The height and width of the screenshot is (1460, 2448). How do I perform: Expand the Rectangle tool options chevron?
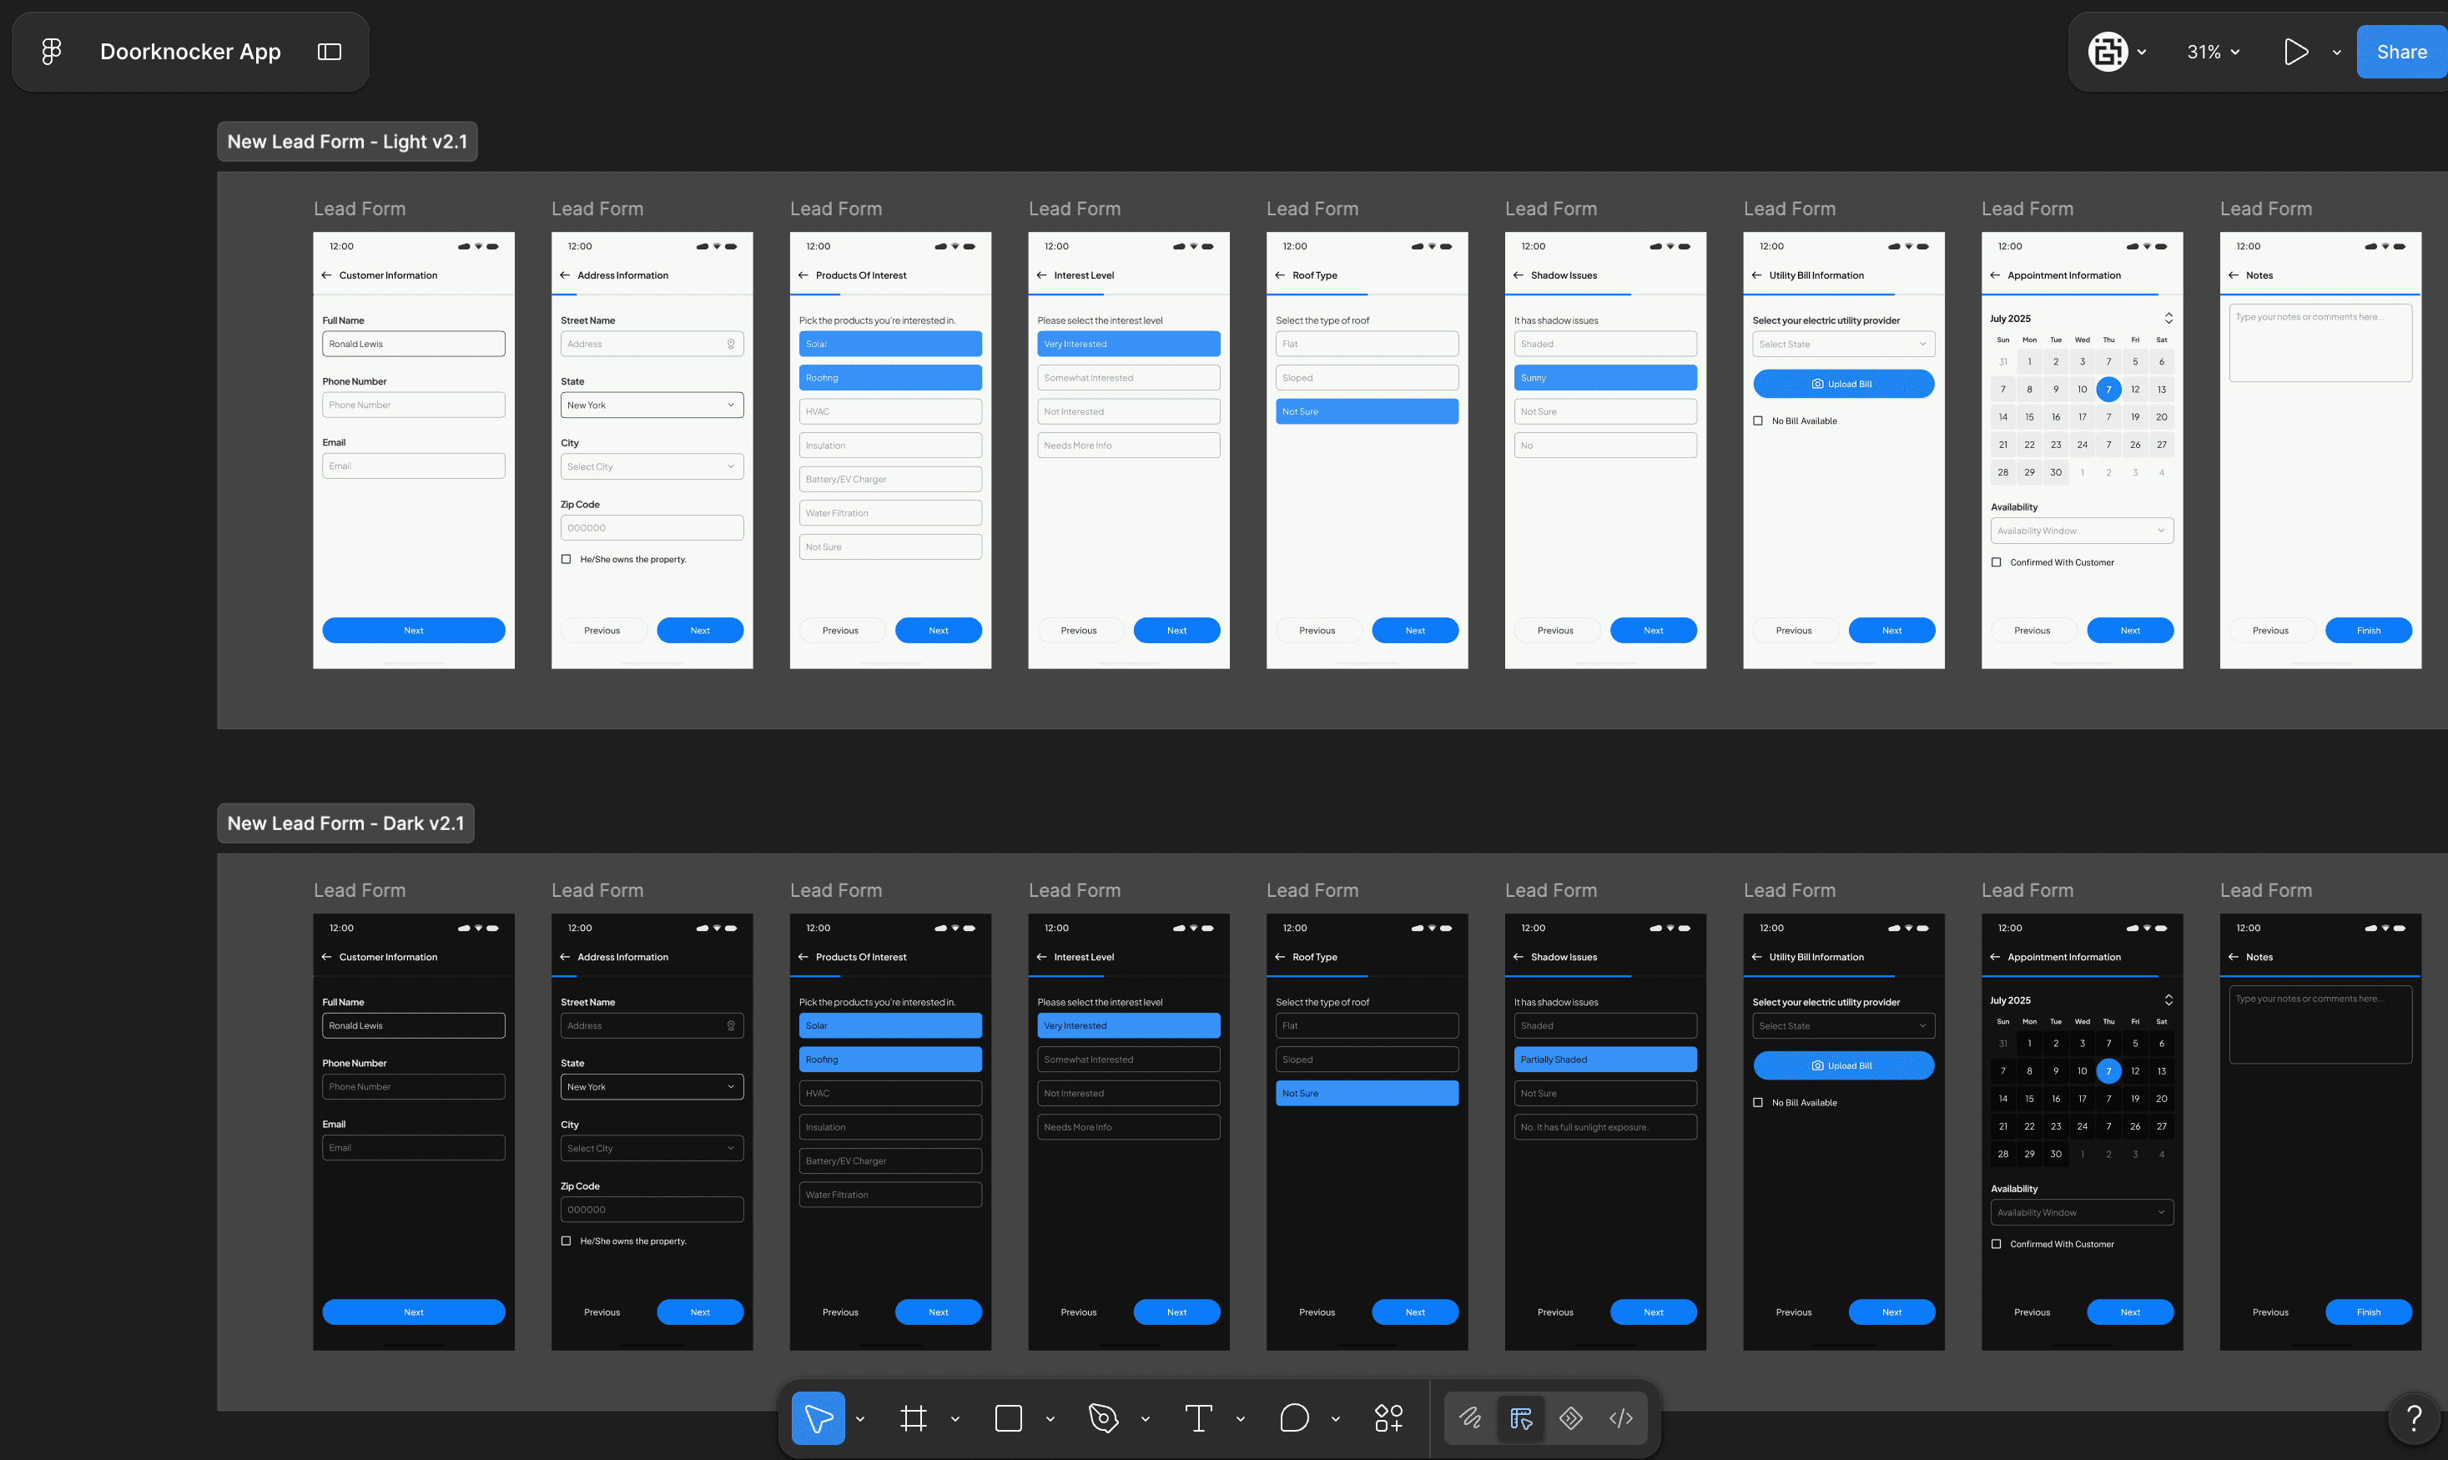click(1050, 1418)
